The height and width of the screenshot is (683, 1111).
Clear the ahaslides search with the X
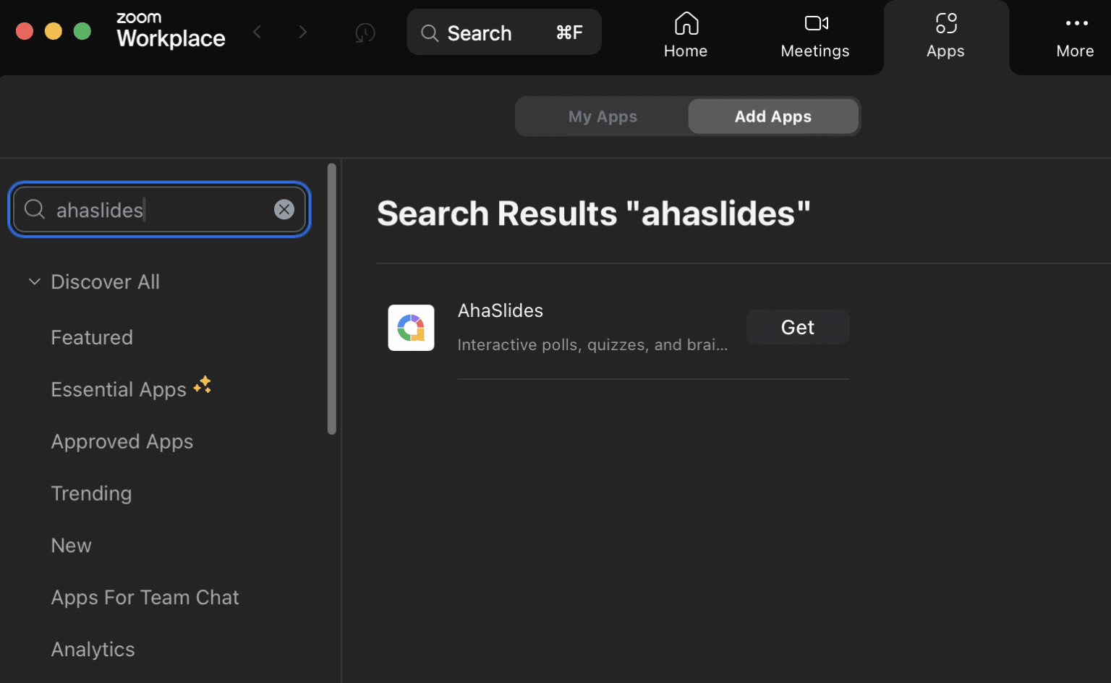(284, 209)
